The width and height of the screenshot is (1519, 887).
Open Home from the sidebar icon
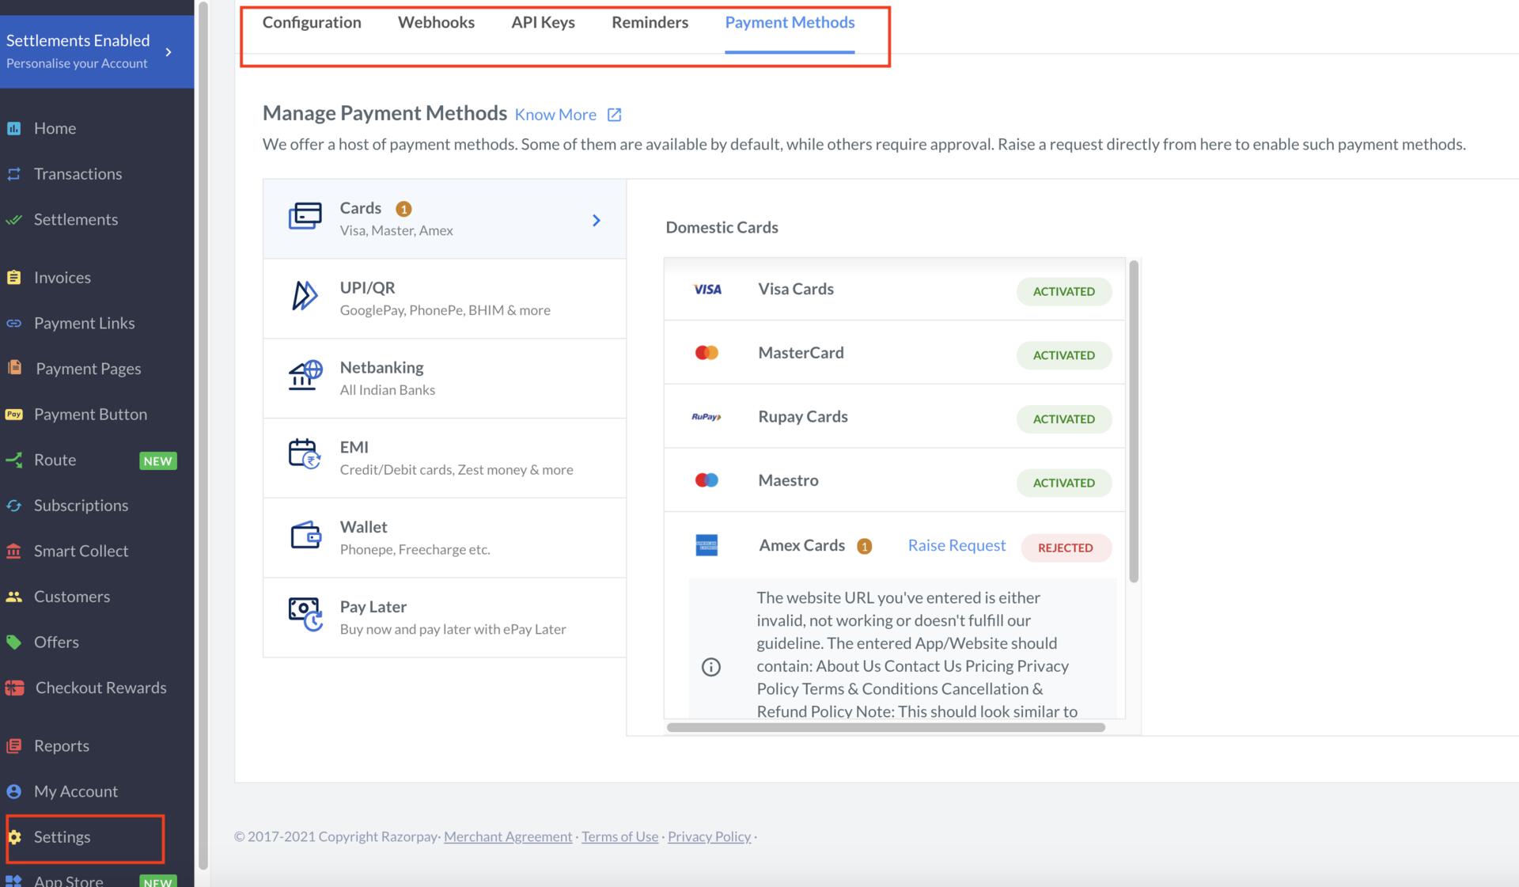14,128
